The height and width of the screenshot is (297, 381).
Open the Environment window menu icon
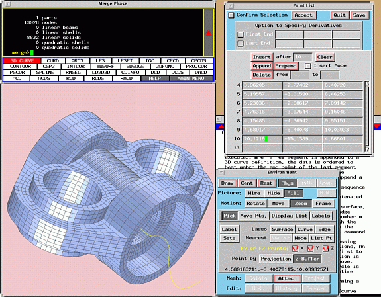(x=221, y=172)
